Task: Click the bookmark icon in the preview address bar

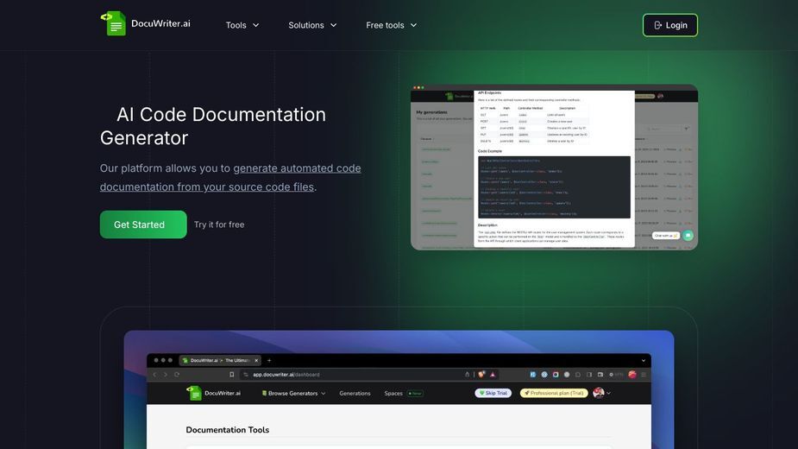Action: [x=231, y=375]
